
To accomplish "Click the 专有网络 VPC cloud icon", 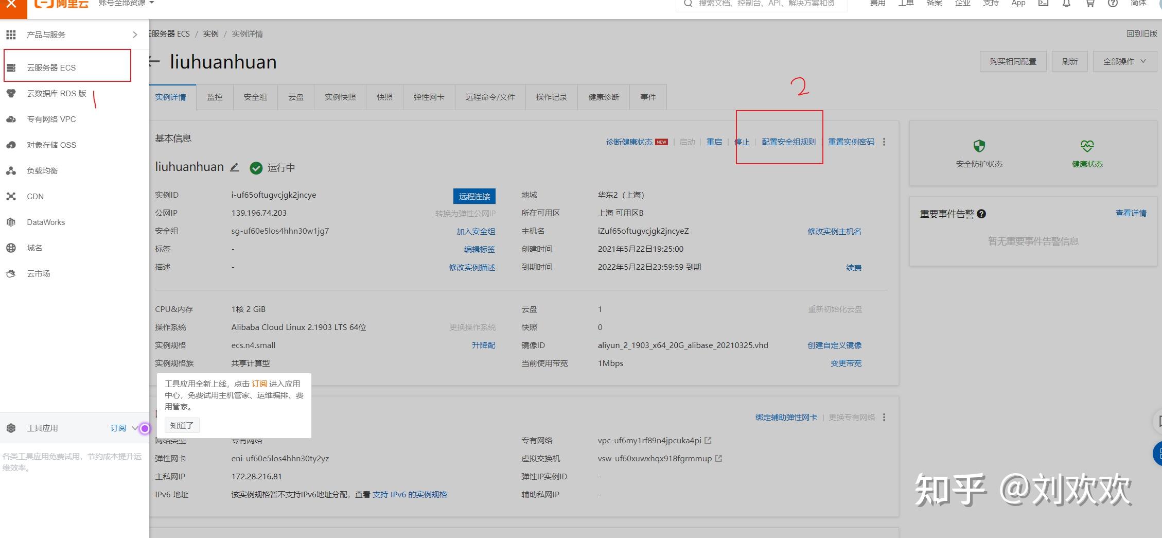I will (x=11, y=119).
